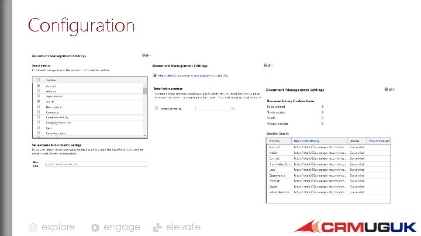Click the Already existing count label
The image size is (421, 236).
(277, 124)
